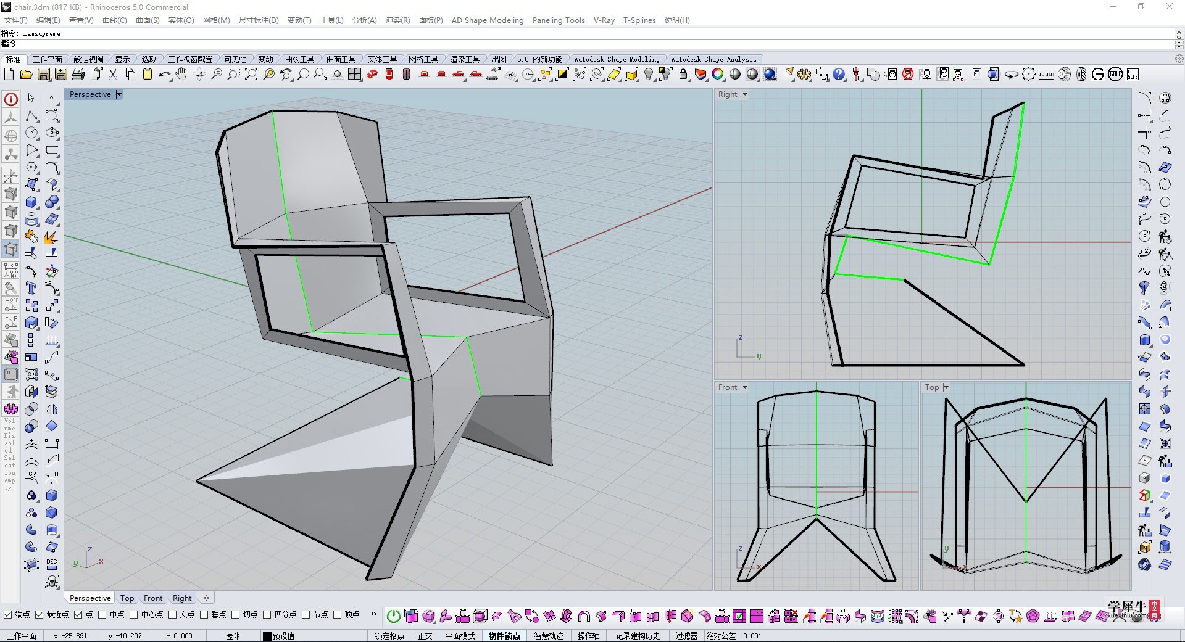Open the V-Ray menu
This screenshot has height=642, width=1185.
point(604,20)
